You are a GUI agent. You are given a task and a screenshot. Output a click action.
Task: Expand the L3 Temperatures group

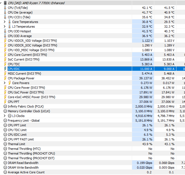click(5, 27)
